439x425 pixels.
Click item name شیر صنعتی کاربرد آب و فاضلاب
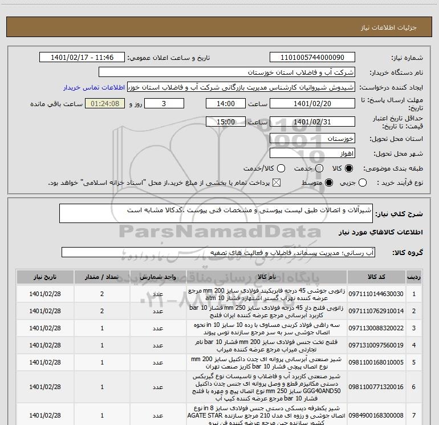click(x=267, y=387)
